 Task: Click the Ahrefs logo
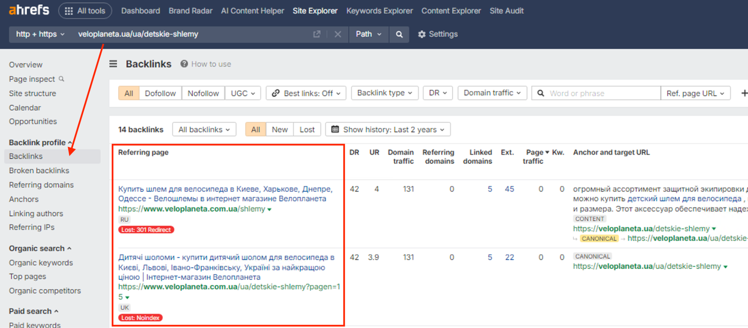point(29,10)
